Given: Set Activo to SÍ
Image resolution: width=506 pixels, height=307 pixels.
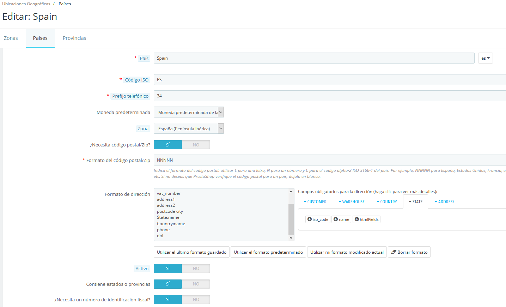Looking at the screenshot, I should 168,269.
